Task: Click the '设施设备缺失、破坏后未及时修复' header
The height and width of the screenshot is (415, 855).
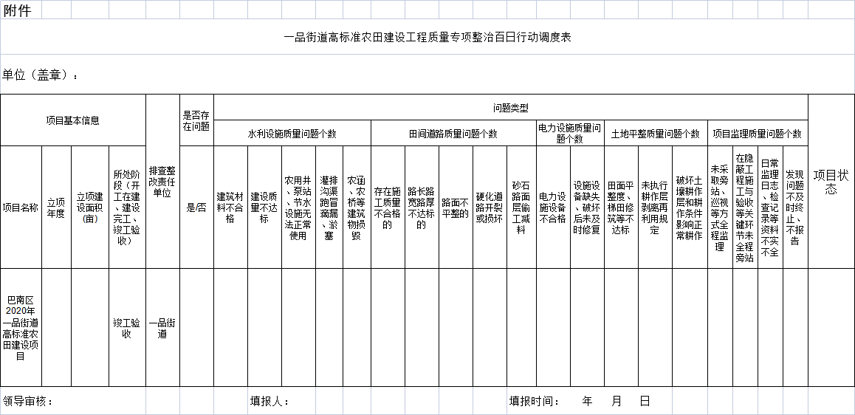Action: pos(587,207)
